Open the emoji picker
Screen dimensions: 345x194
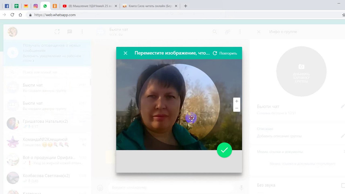(x=100, y=188)
